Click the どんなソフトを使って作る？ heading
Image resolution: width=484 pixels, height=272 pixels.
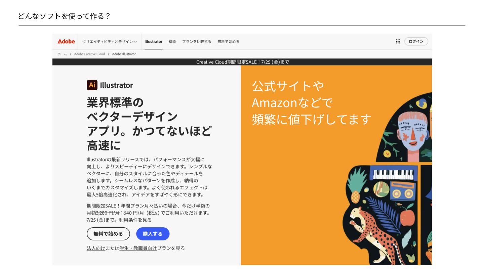pyautogui.click(x=64, y=16)
